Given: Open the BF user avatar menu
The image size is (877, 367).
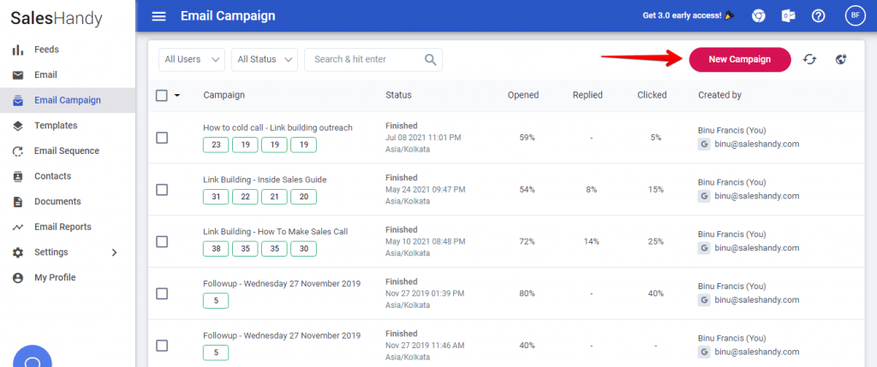Looking at the screenshot, I should pos(856,15).
